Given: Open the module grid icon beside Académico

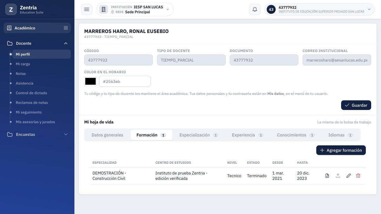Looking at the screenshot, I should click(66, 28).
